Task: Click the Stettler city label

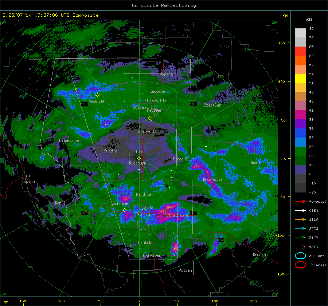Action: pos(212,105)
